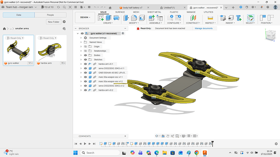This screenshot has width=280, height=157.
Task: Open the body half battery v7 tab
Action: [x=132, y=8]
